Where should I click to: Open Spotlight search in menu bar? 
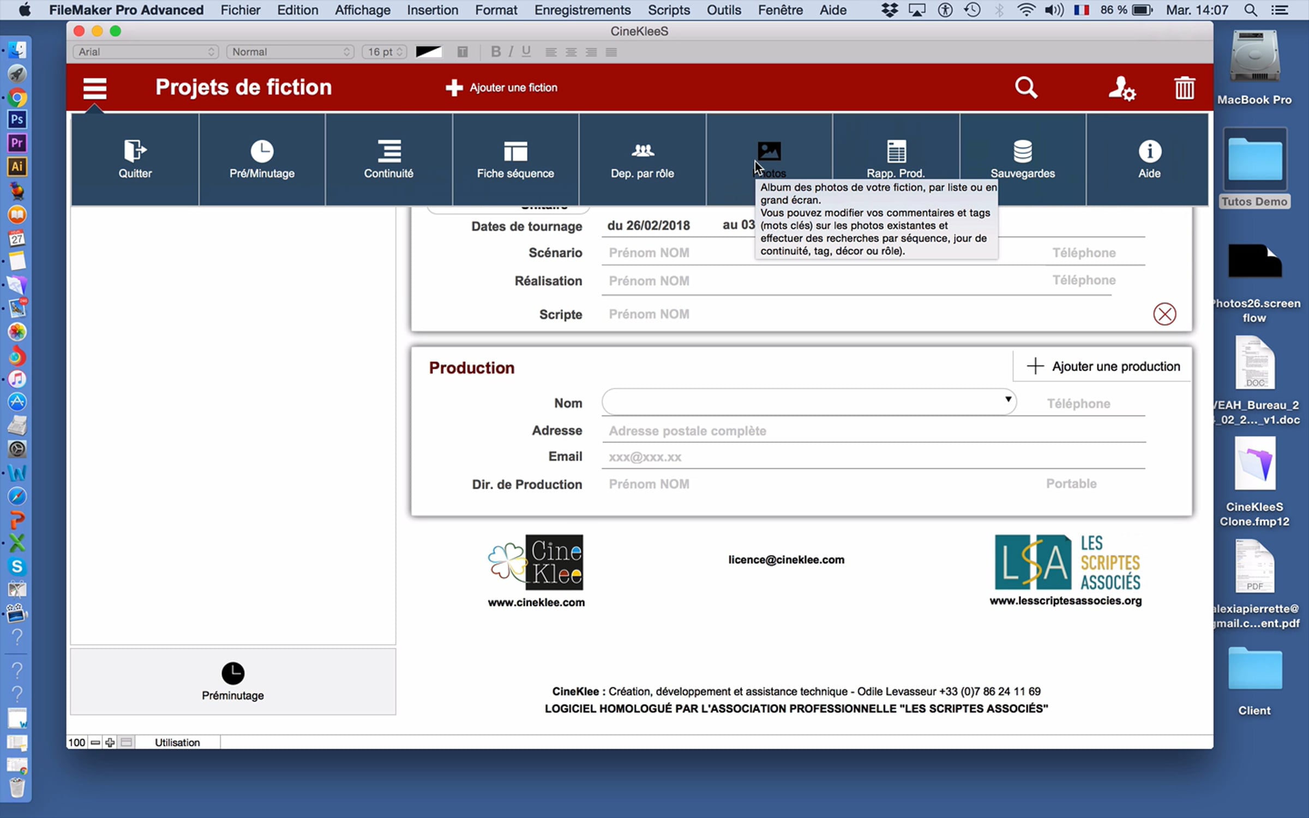click(x=1251, y=10)
